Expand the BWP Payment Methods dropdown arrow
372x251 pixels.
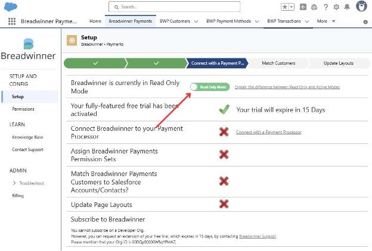pos(257,21)
